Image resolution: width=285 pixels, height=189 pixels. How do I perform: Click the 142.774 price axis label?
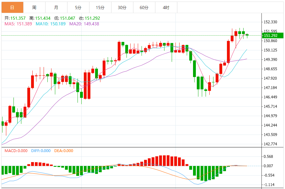[270, 144]
